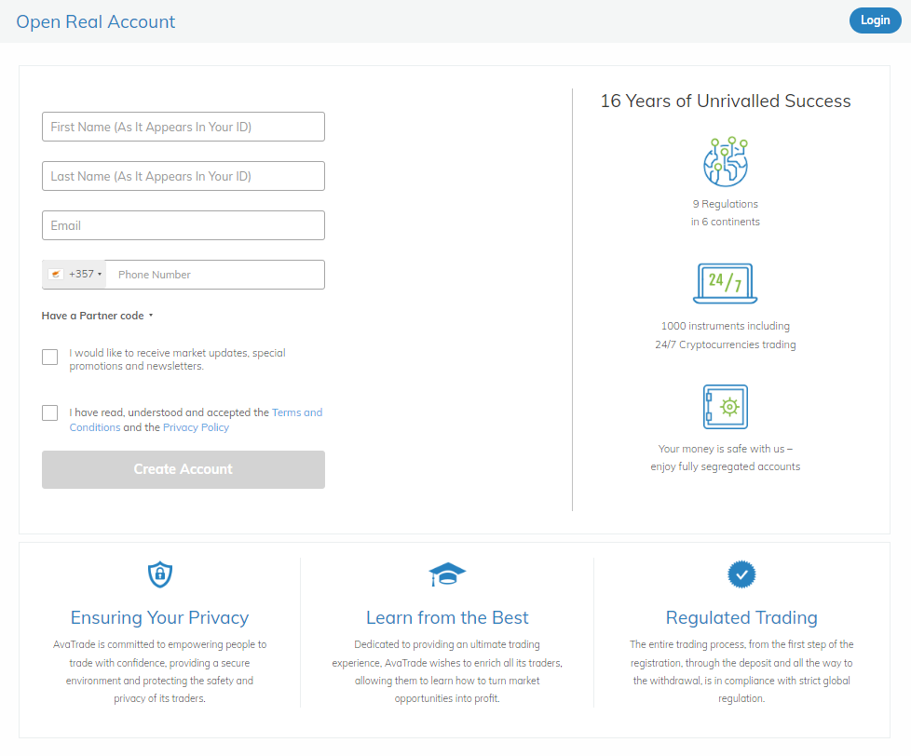Click the Phone Number field
Image resolution: width=911 pixels, height=756 pixels.
point(215,275)
